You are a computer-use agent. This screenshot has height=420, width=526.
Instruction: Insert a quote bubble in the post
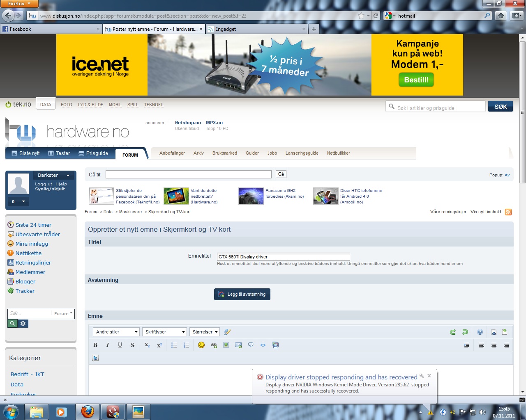coord(251,345)
